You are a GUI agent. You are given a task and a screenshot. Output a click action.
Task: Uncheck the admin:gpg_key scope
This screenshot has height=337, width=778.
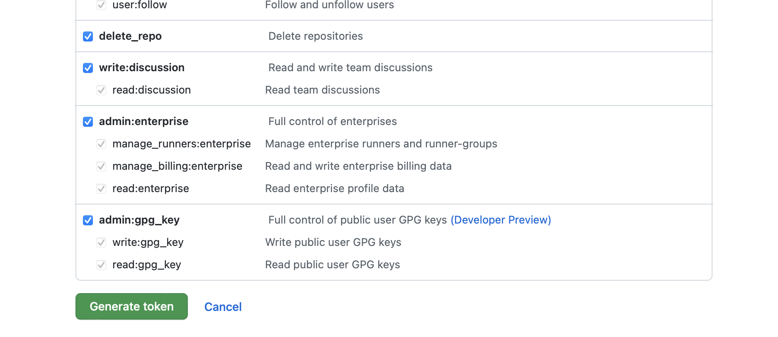[88, 220]
